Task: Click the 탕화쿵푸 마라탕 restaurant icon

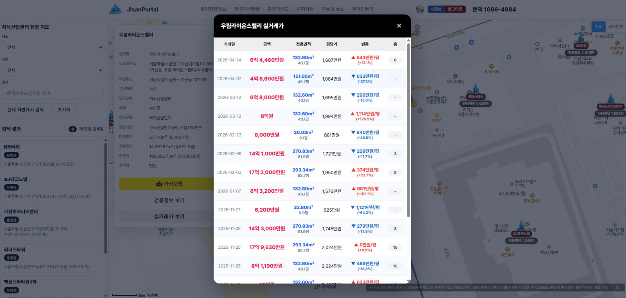Action: [x=617, y=43]
